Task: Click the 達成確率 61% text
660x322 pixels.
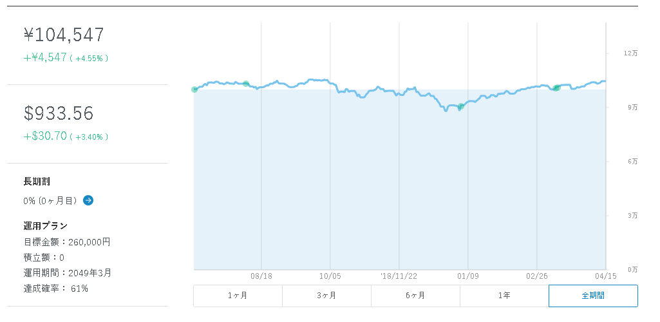Action: 55,289
